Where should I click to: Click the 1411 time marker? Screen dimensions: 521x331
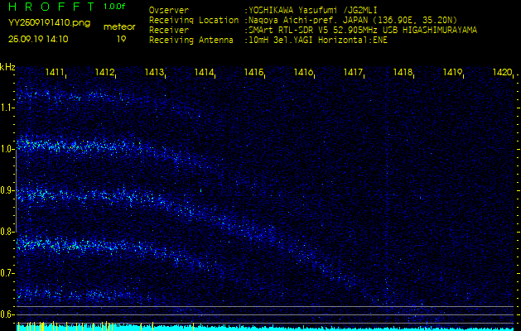click(55, 73)
